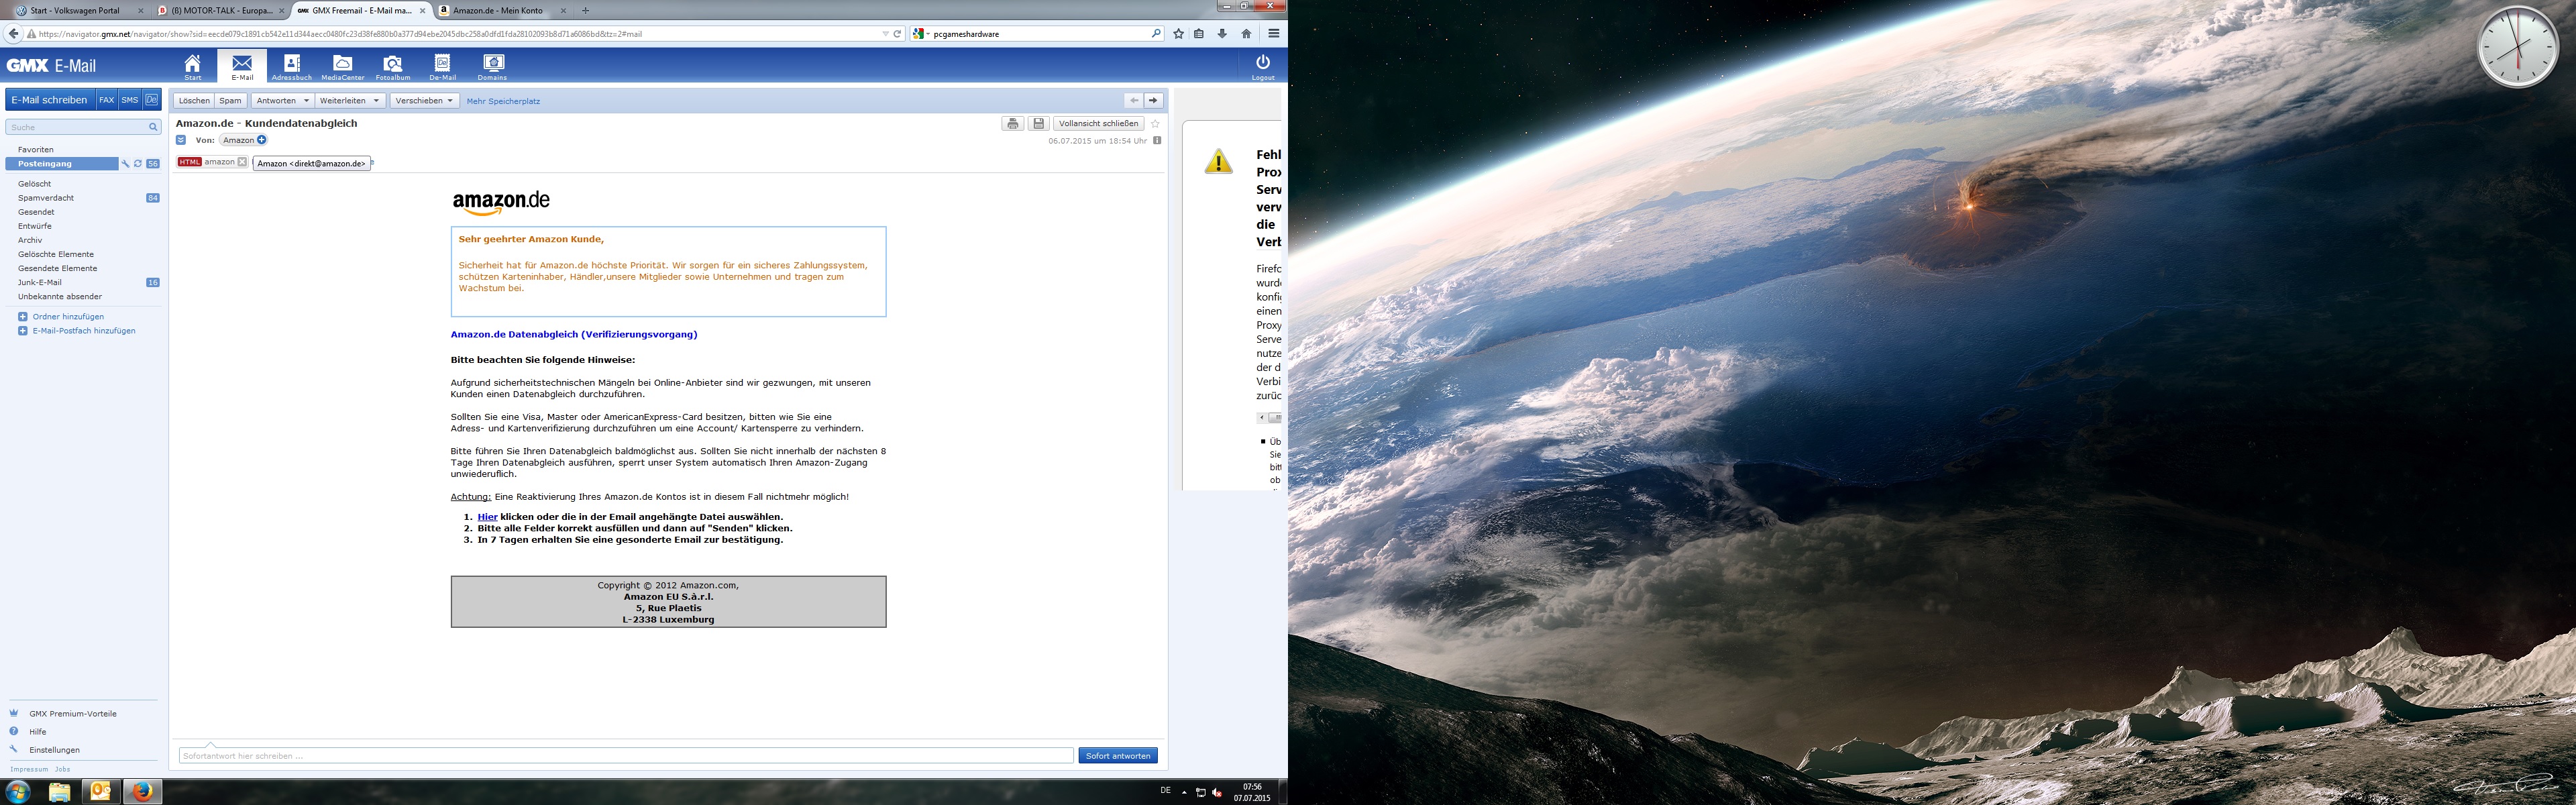
Task: Open the MediaCenter cloud icon
Action: pos(342,64)
